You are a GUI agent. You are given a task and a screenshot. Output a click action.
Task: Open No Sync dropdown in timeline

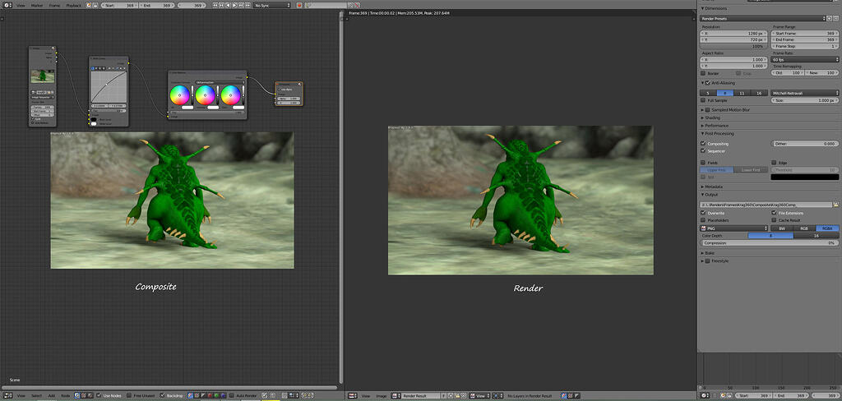tap(271, 5)
